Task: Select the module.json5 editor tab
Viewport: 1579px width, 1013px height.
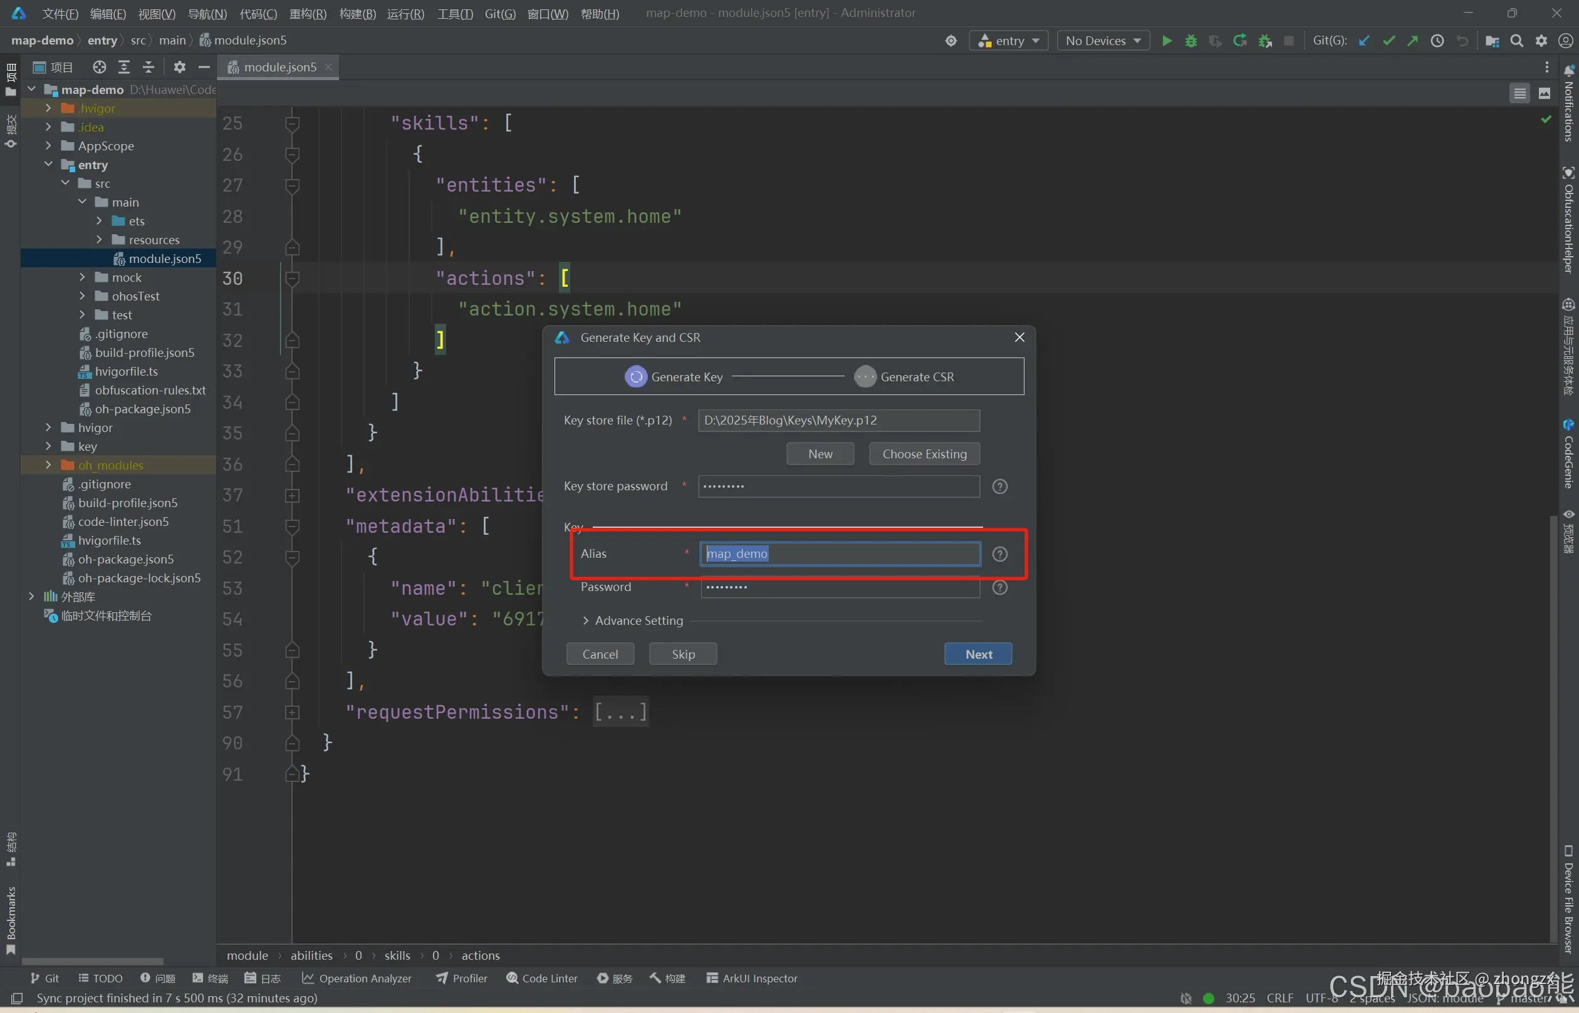Action: click(x=279, y=67)
